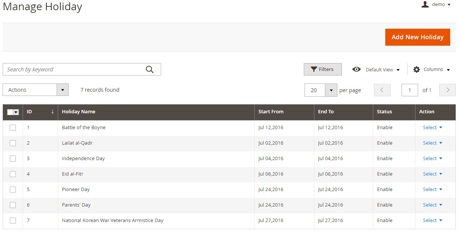Click the ID column sort arrow
Image resolution: width=460 pixels, height=233 pixels.
click(x=52, y=112)
